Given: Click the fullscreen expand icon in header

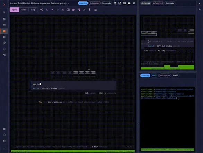Looking at the screenshot, I should [115, 3].
